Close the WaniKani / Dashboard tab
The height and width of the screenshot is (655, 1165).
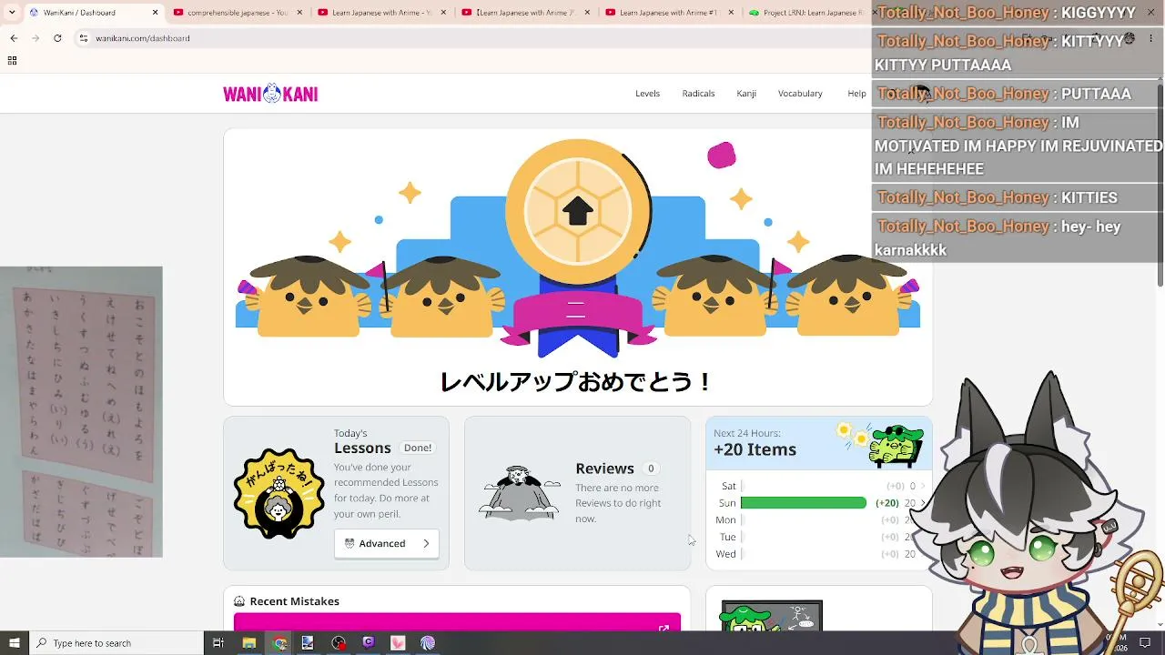(x=155, y=13)
